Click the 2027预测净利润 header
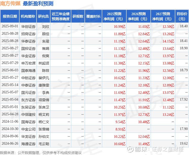189x155 pixels. click(163, 16)
